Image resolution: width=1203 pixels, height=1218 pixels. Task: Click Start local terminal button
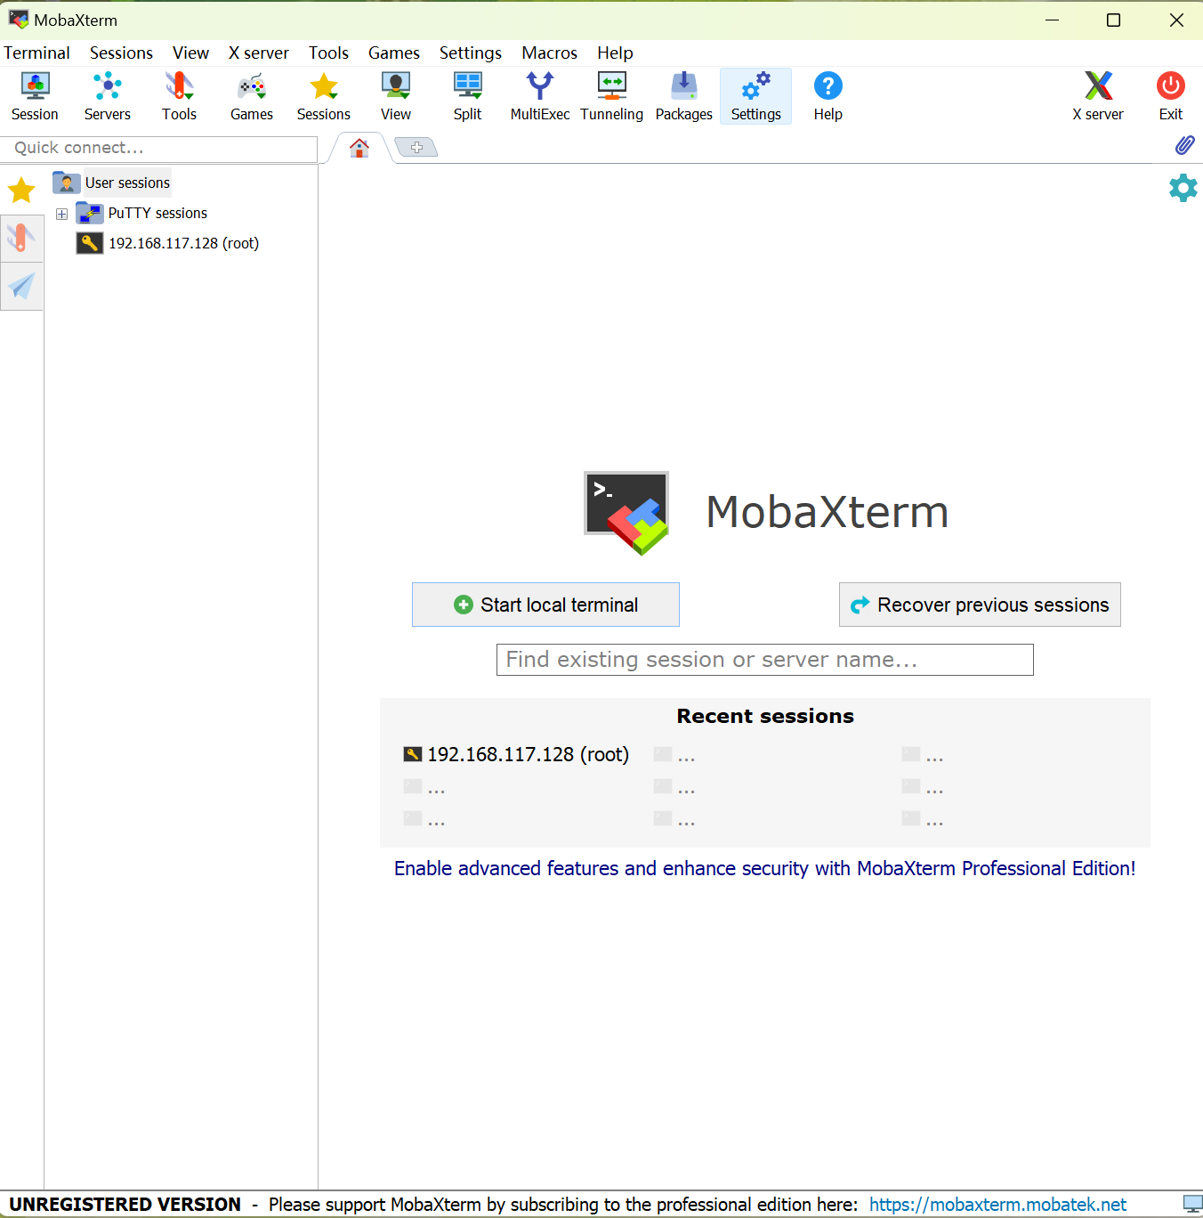545,605
